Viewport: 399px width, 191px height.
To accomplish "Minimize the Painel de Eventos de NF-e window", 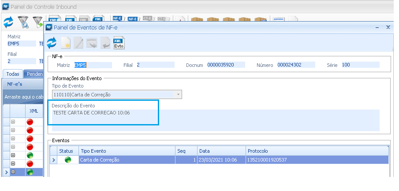I will 377,27.
